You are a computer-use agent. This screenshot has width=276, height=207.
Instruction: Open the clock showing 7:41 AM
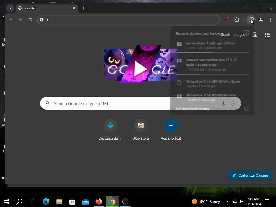click(253, 202)
